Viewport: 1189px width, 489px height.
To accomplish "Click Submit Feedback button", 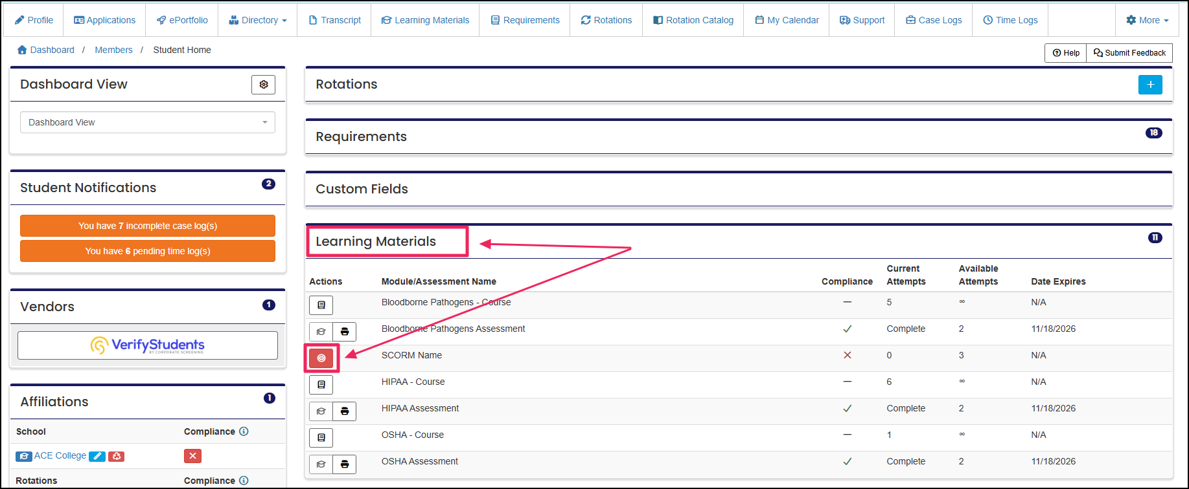I will tap(1129, 53).
